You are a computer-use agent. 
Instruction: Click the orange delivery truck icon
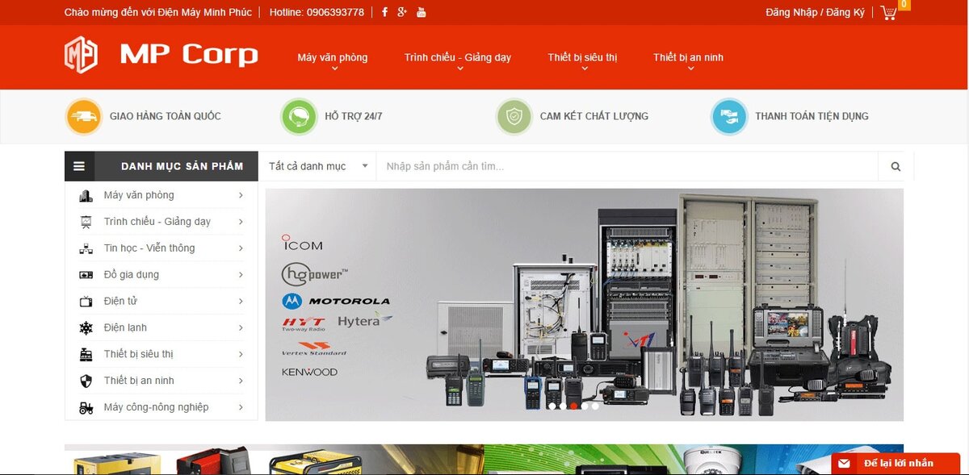pyautogui.click(x=83, y=116)
